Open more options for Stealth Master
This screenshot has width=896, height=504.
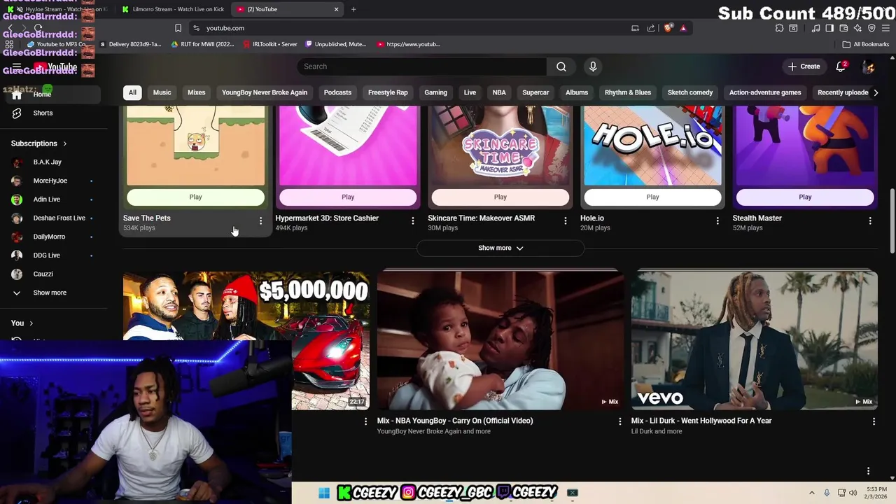click(x=870, y=220)
